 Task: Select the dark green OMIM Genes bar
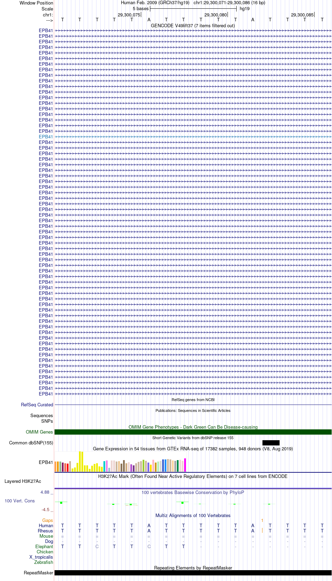(x=193, y=432)
